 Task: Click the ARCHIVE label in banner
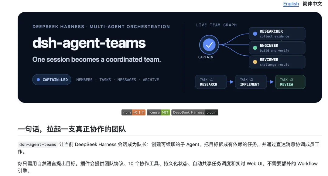pyautogui.click(x=151, y=80)
